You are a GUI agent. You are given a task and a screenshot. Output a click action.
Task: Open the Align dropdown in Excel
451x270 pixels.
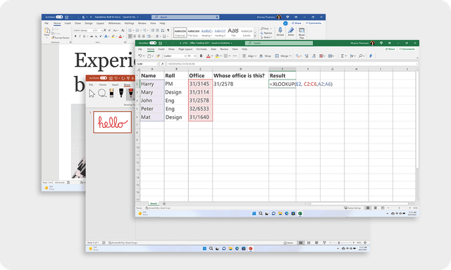coord(249,56)
